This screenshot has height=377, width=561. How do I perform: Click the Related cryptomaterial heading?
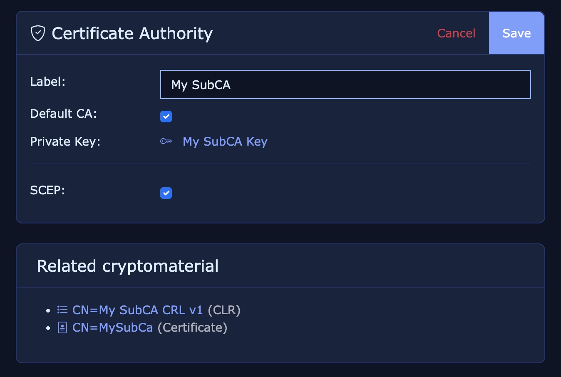click(128, 266)
